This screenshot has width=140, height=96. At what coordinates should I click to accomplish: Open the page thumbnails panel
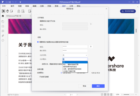coord(3,22)
